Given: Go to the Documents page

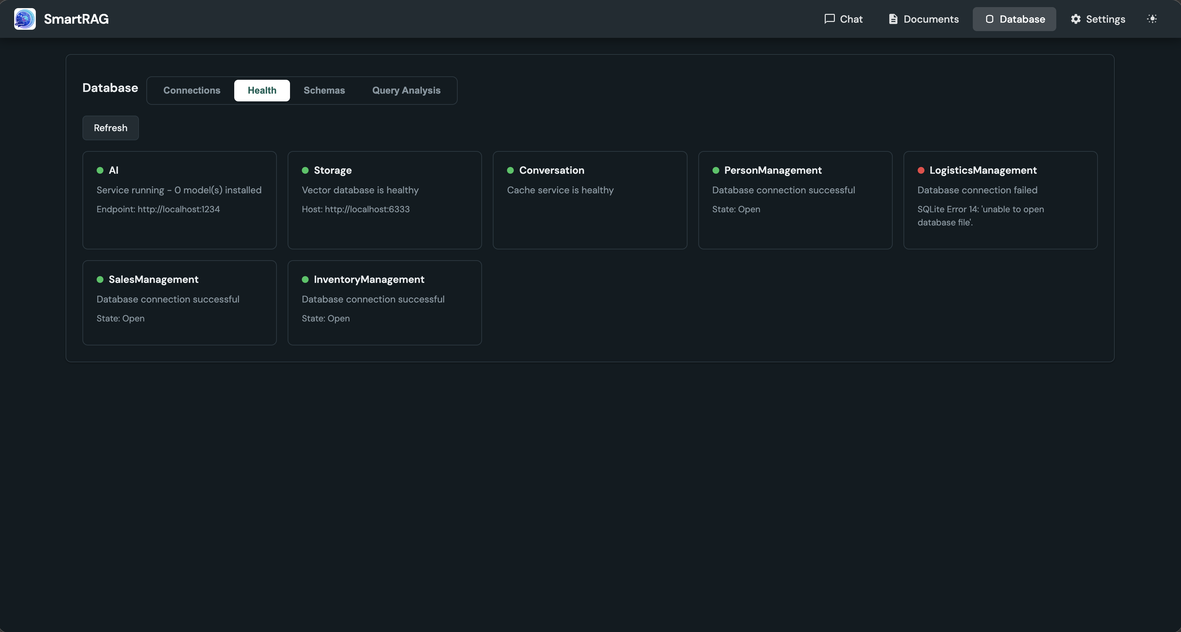Looking at the screenshot, I should (923, 19).
